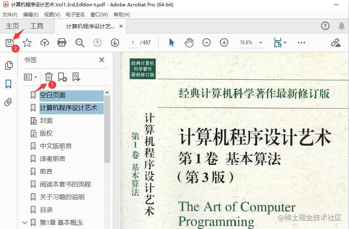The width and height of the screenshot is (349, 229).
Task: Close the 书签 bookmarks panel
Action: [102, 60]
